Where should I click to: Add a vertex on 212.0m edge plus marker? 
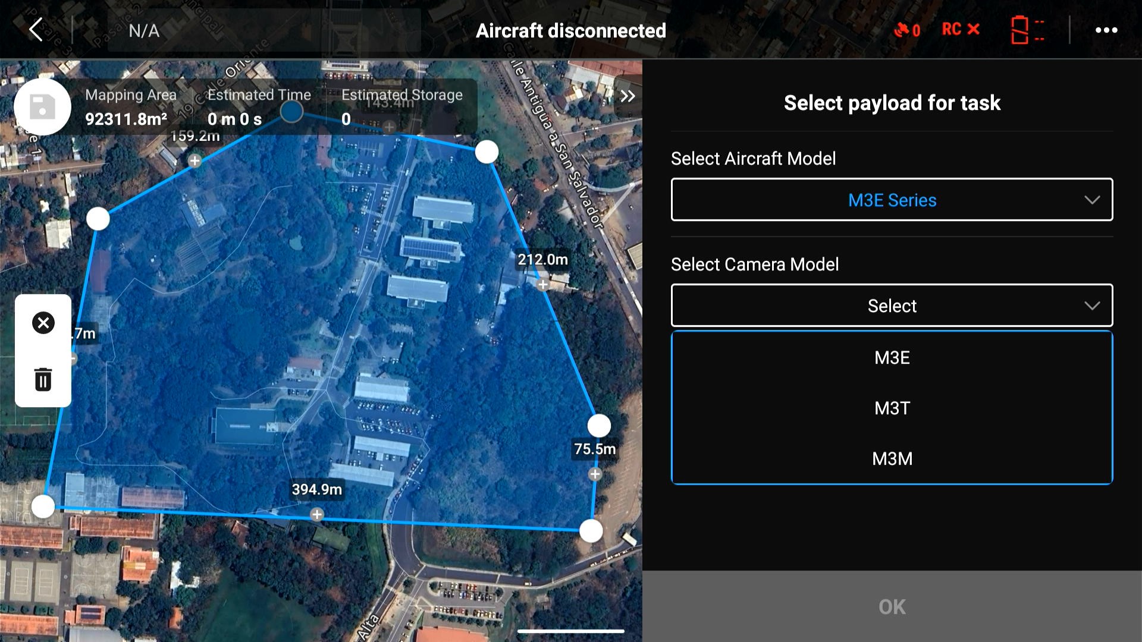pos(542,285)
